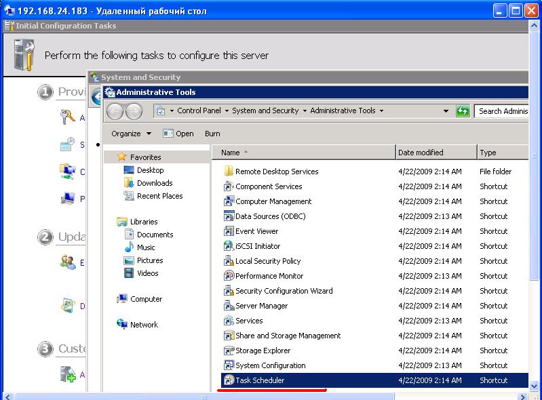This screenshot has width=542, height=400.
Task: Select Pictures under Libraries
Action: tap(150, 260)
